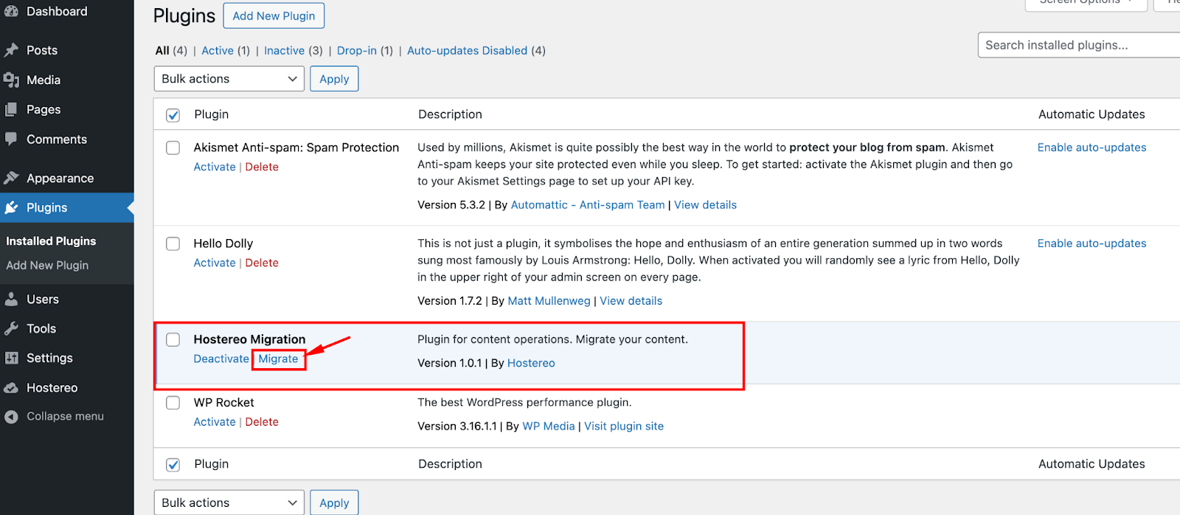Open Tools in the sidebar menu
Image resolution: width=1180 pixels, height=515 pixels.
(41, 328)
